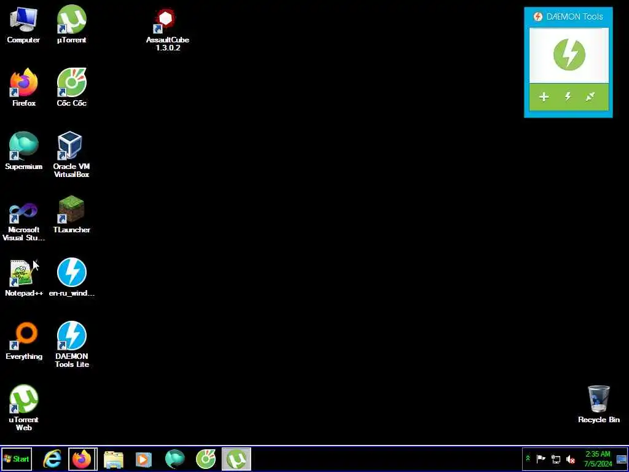Open the Computer desktop icon

pos(23,25)
